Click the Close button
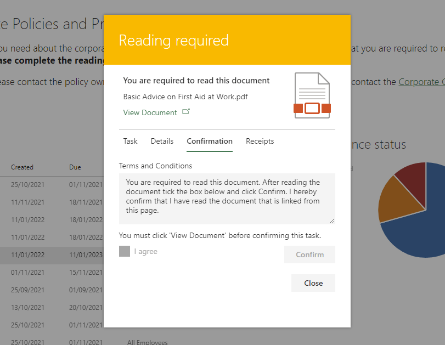 pyautogui.click(x=313, y=282)
